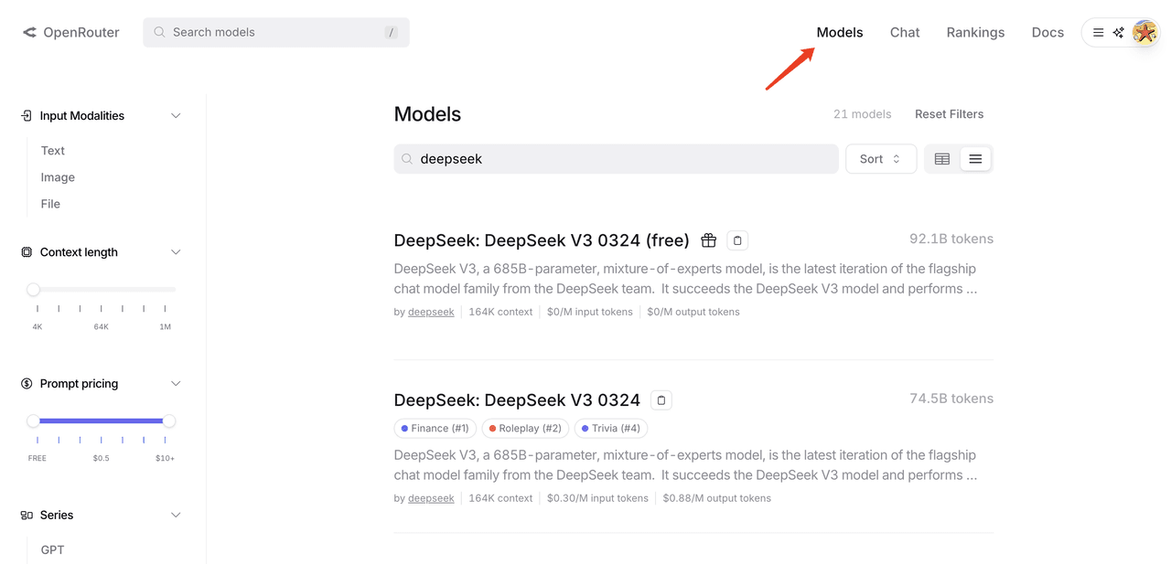Select the File input modality filter

pos(50,204)
